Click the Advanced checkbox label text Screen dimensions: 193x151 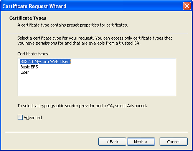click(33, 118)
